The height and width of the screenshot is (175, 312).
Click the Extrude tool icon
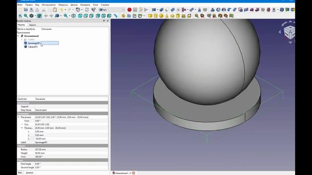pyautogui.click(x=213, y=10)
